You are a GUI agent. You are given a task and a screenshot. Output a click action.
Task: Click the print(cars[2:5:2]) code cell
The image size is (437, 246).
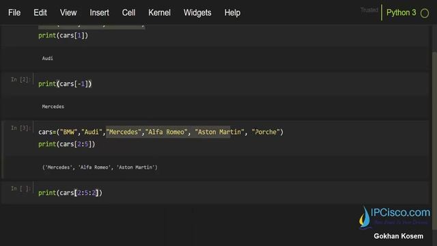(x=70, y=193)
